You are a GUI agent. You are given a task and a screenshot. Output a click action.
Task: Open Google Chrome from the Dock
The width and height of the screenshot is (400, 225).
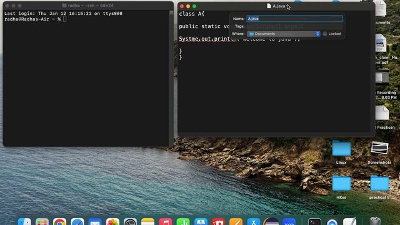pos(60,221)
